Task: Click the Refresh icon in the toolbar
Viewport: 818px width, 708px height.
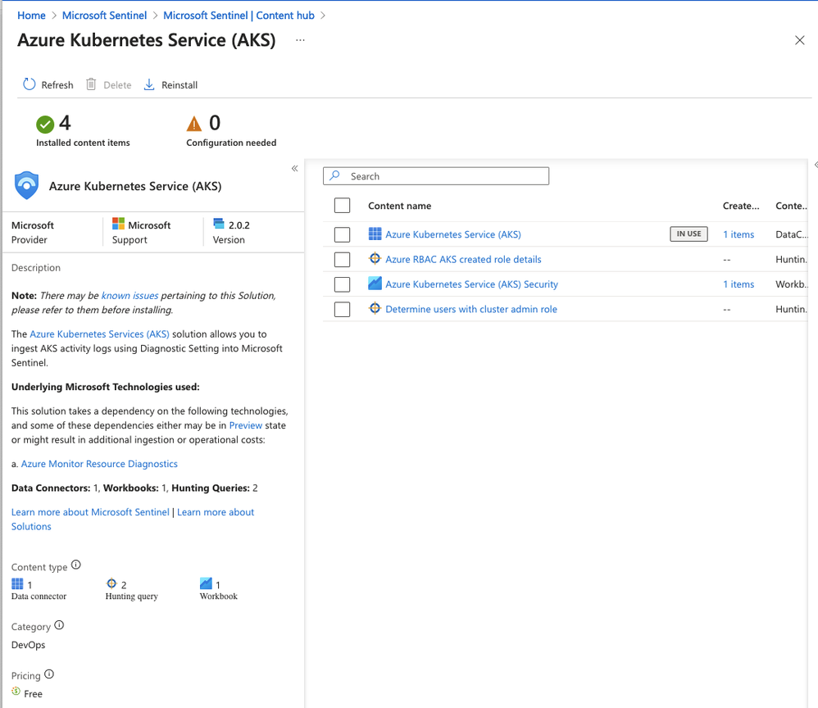Action: click(30, 84)
